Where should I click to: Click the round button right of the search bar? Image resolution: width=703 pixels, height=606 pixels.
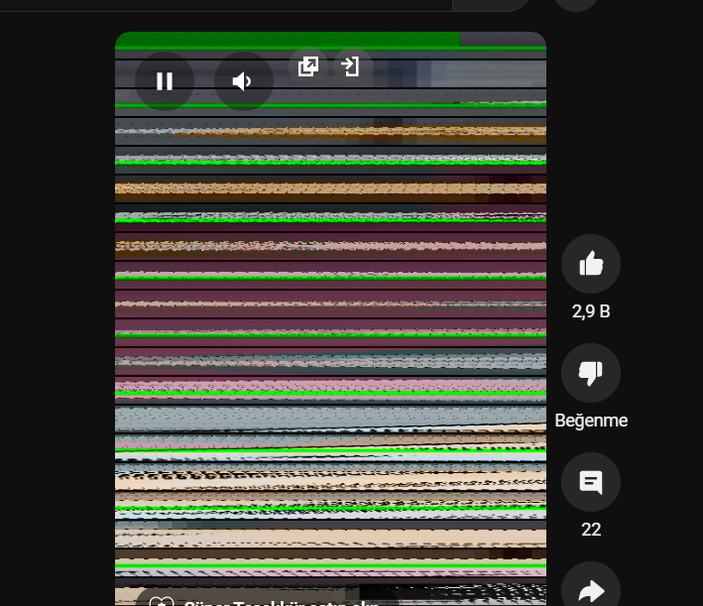coord(576,4)
